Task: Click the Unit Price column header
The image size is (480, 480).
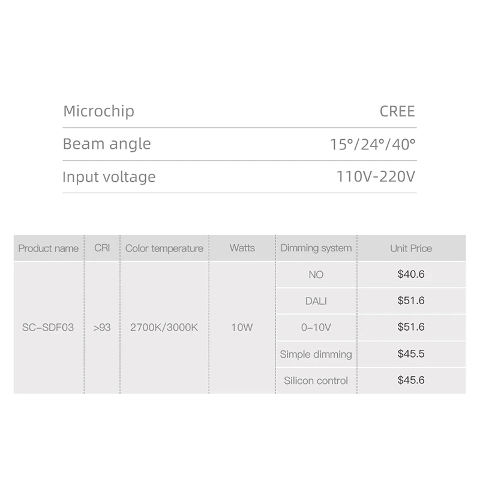Action: click(x=411, y=248)
